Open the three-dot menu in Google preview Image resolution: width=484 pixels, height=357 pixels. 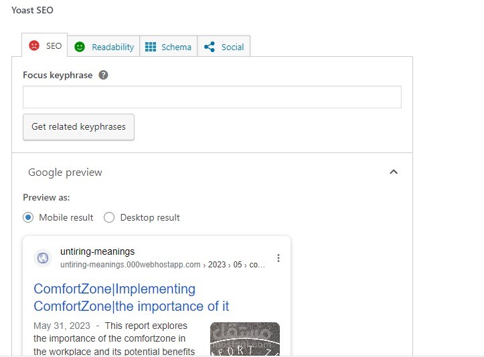click(x=278, y=258)
